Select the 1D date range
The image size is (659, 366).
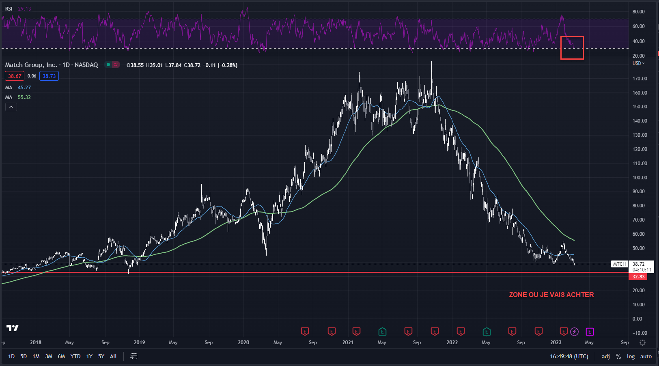[x=11, y=356]
